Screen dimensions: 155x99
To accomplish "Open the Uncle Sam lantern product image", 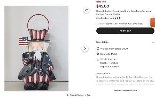I will click(36, 48).
